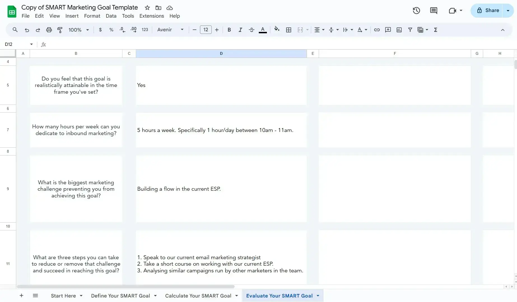Open Start Here tab menu arrow

pyautogui.click(x=81, y=296)
